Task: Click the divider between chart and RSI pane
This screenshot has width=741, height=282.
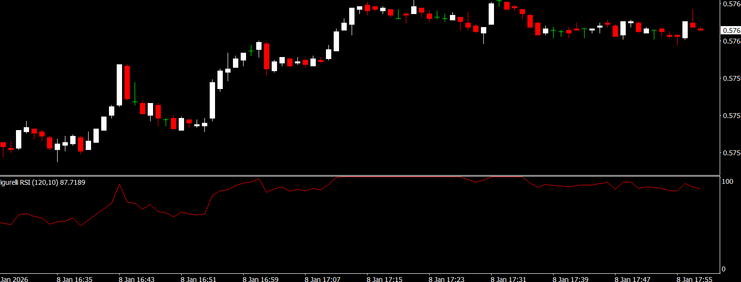Action: 358,175
